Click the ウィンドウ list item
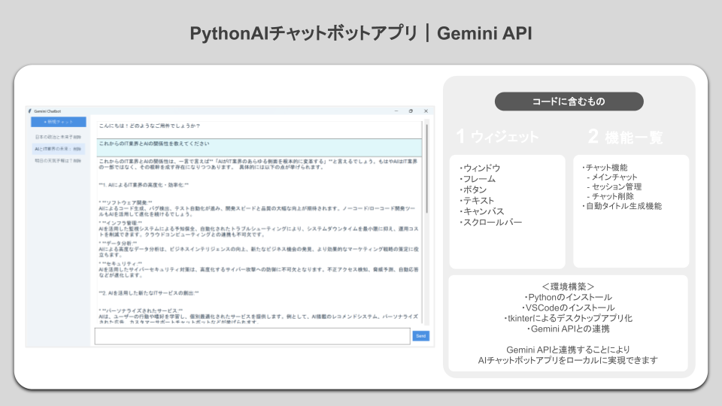 [480, 168]
